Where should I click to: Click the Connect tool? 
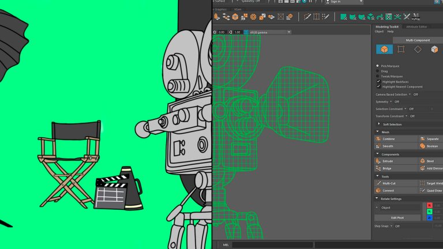click(395, 190)
